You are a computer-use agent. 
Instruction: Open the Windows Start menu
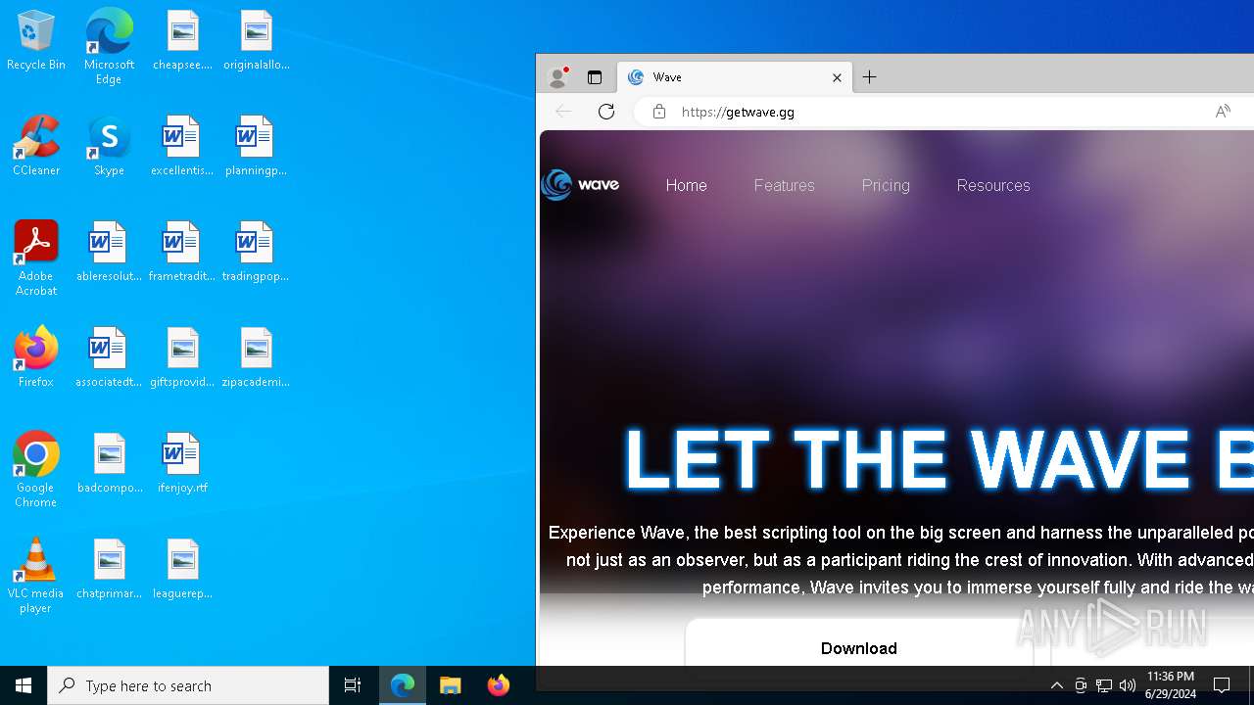[x=24, y=685]
